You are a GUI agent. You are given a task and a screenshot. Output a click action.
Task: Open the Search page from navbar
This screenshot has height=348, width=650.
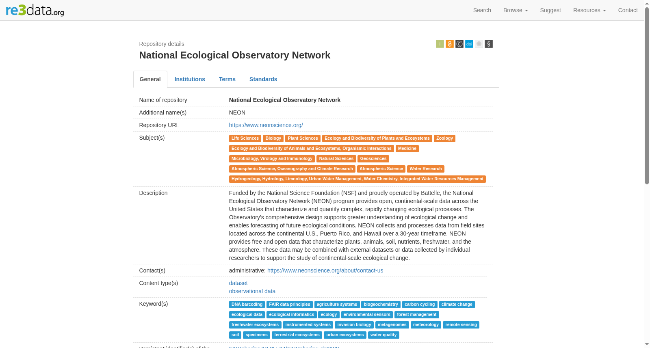[482, 10]
